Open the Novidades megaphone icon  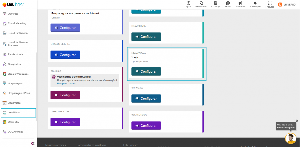click(x=240, y=3)
